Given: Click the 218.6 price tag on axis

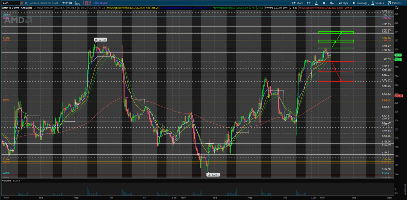Looking at the screenshot, I should [398, 55].
